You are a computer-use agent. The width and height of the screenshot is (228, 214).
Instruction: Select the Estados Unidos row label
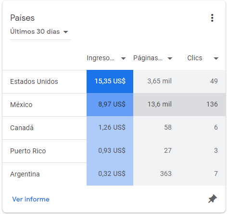click(34, 81)
